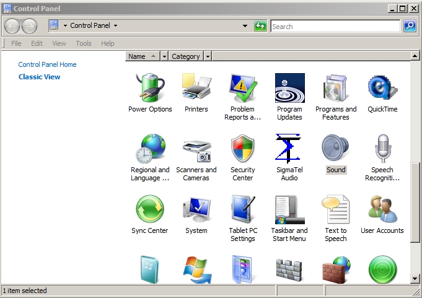The image size is (422, 298).
Task: Select the gray stone wall icon
Action: click(289, 270)
